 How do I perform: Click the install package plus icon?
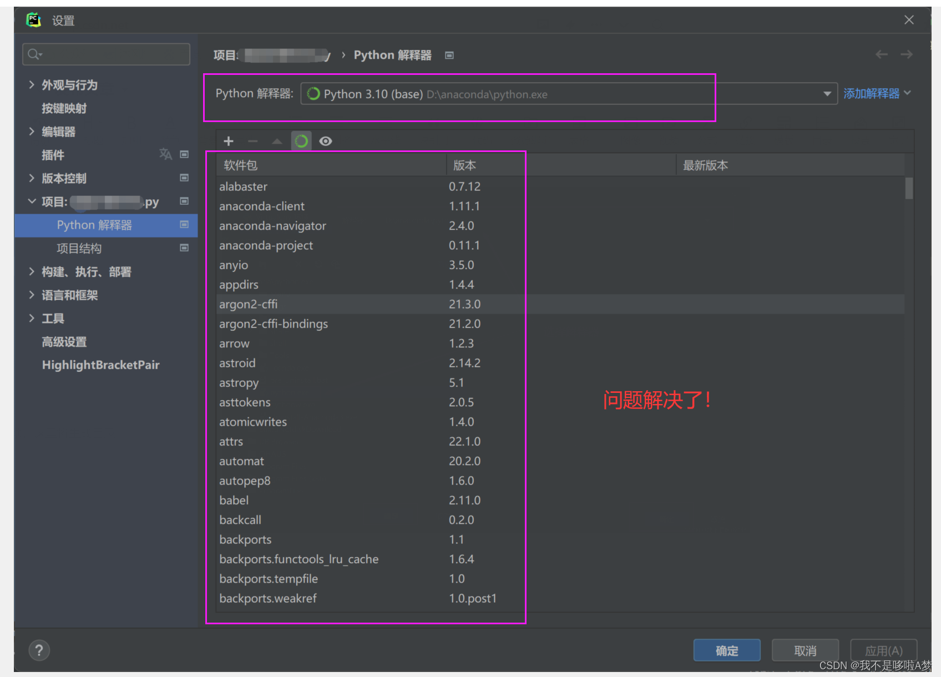point(229,142)
